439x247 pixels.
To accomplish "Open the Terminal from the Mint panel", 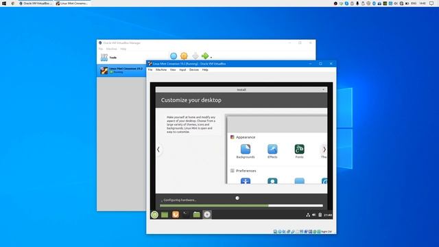I will [186, 215].
